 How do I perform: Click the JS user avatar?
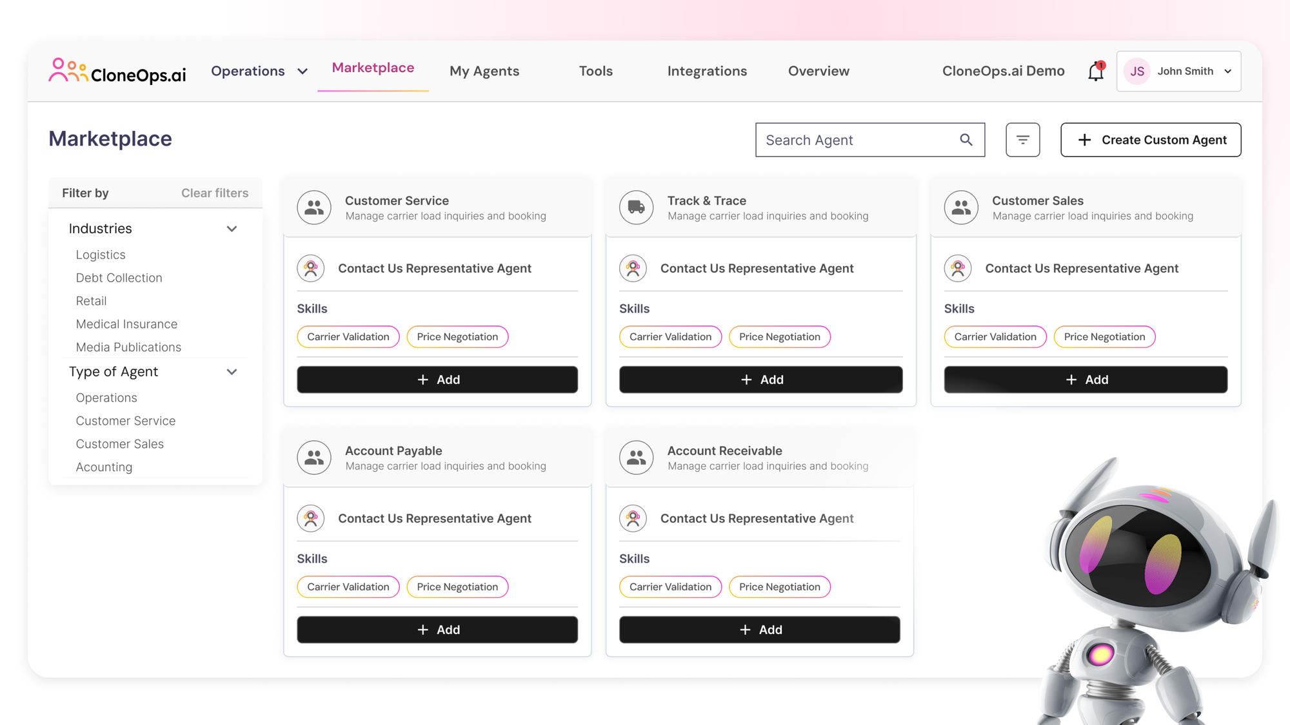coord(1137,72)
